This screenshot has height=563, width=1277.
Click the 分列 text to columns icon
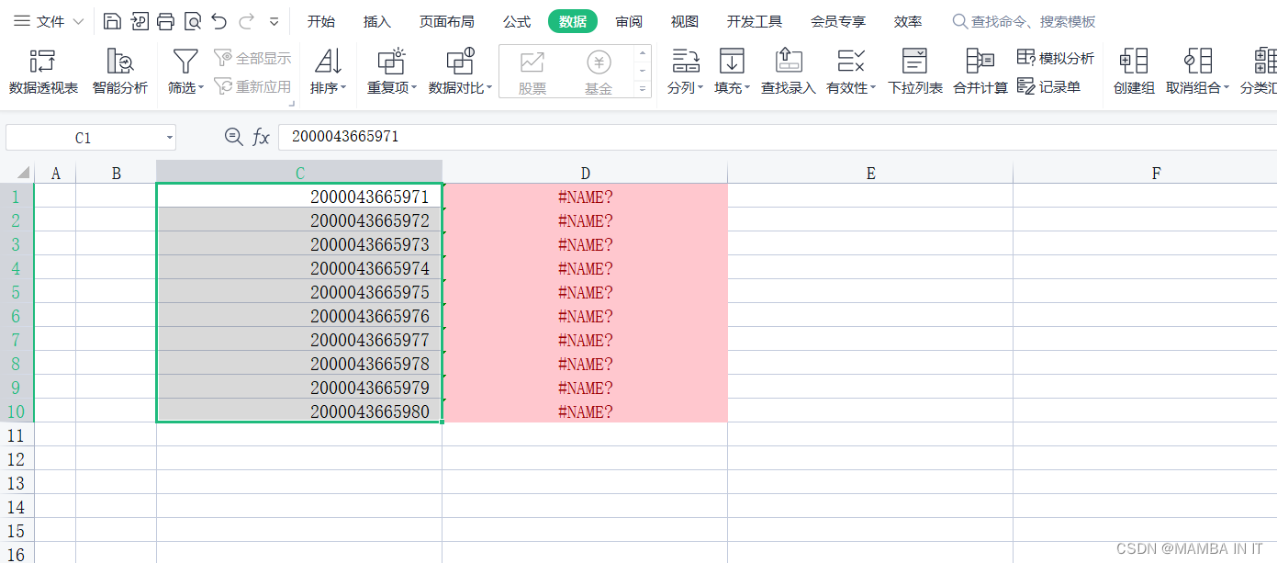click(686, 62)
